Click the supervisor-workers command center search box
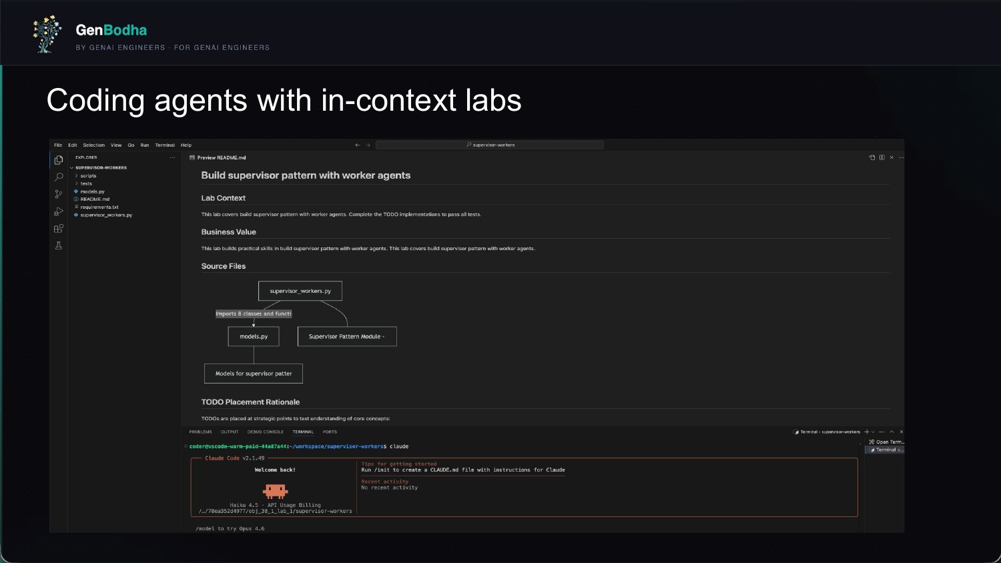 [490, 145]
